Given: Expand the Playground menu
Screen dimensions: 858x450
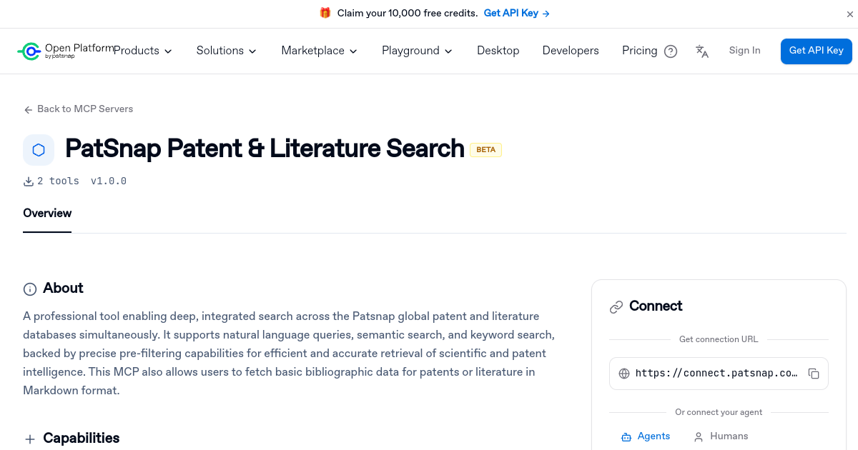Looking at the screenshot, I should coord(418,51).
